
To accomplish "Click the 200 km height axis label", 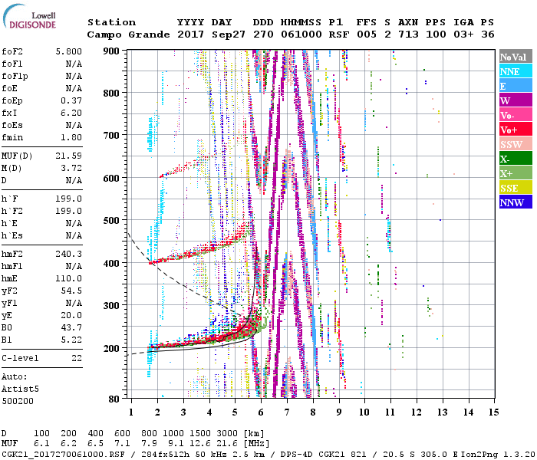I will pos(111,348).
